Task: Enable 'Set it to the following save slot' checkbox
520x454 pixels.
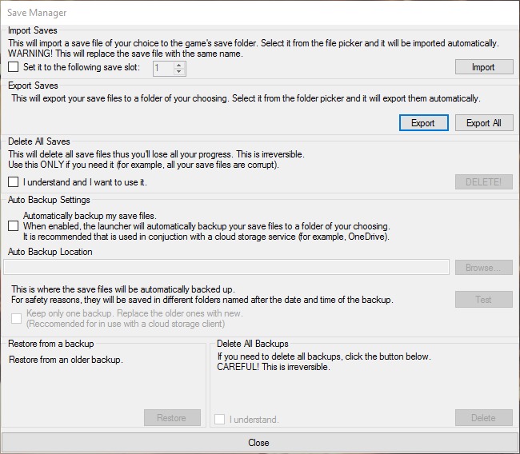Action: click(x=14, y=67)
